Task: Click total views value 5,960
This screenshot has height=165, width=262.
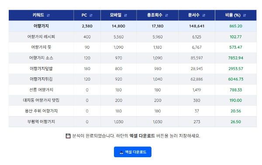Action: [x=158, y=37]
